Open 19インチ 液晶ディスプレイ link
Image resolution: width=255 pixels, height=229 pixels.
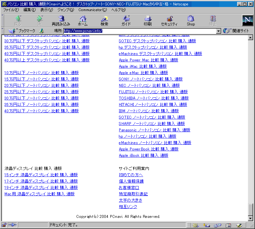[x=41, y=188]
